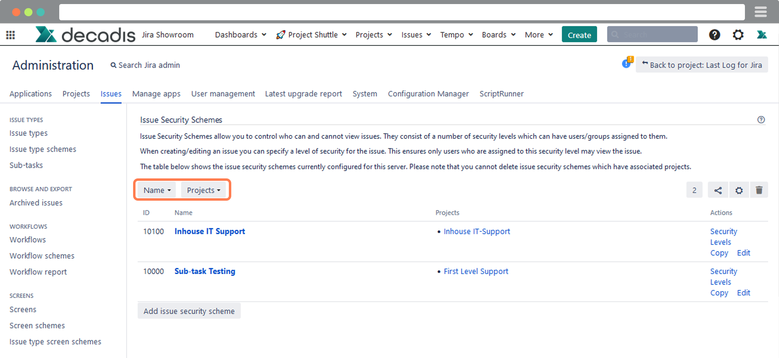This screenshot has height=358, width=779.
Task: Click the share icon above the table
Action: tap(718, 190)
